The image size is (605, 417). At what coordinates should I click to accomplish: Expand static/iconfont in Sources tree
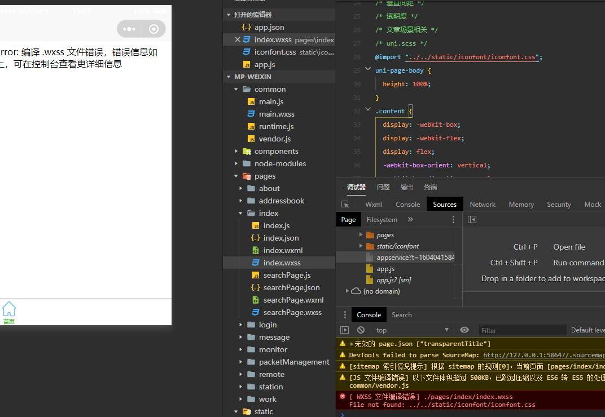pyautogui.click(x=361, y=246)
